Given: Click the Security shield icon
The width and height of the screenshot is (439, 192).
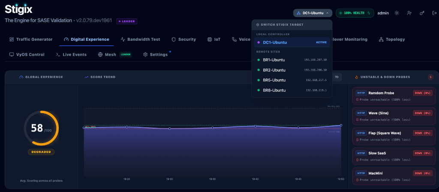Looking at the screenshot, I should point(174,39).
